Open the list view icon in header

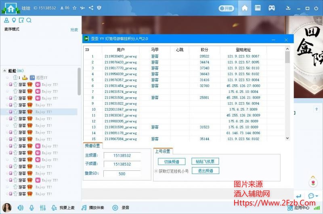tap(258, 8)
